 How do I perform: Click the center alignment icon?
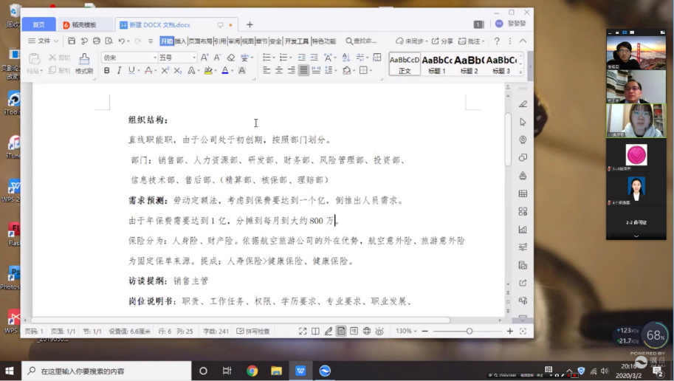tap(279, 71)
